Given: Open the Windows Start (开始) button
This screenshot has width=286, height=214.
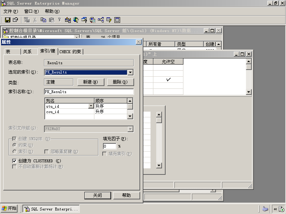Looking at the screenshot, I should click(x=9, y=208).
